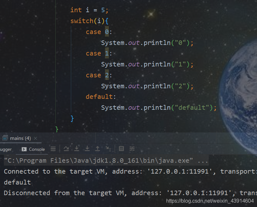Click the green closing brace of the method
The height and width of the screenshot is (207, 257).
coord(57,129)
